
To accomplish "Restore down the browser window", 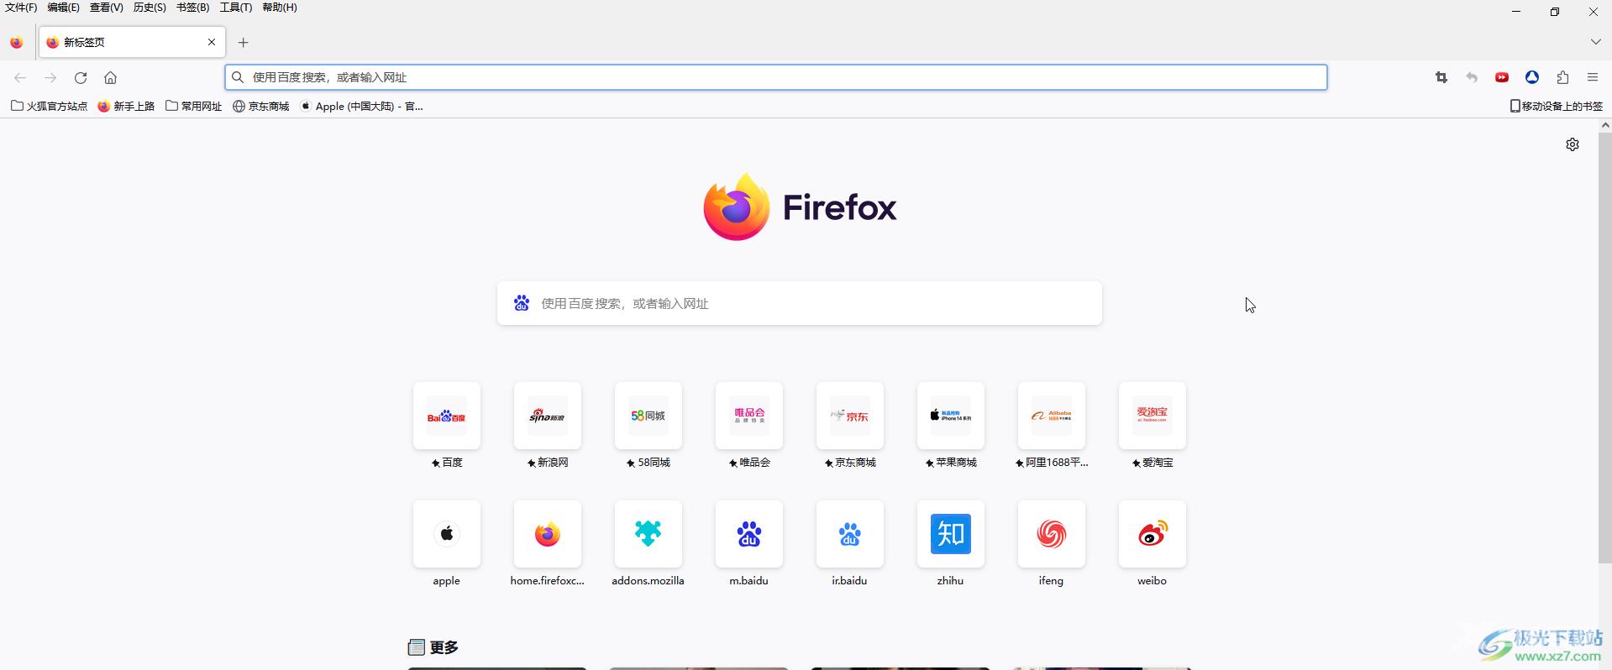I will 1555,12.
